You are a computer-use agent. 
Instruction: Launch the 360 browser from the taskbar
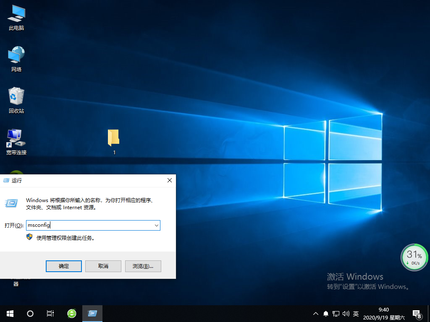click(71, 313)
